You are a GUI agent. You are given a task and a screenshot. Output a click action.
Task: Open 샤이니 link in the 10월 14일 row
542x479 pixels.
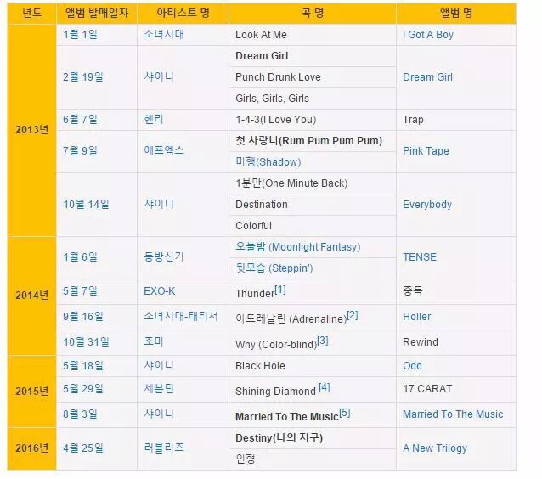(x=159, y=204)
